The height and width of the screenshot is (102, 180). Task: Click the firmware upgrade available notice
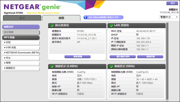(x=103, y=18)
